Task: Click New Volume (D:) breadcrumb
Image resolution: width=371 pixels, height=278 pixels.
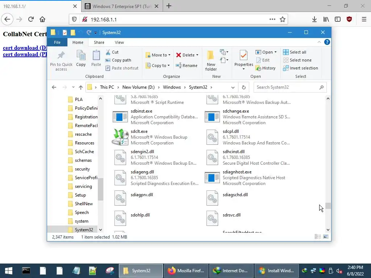Action: [x=138, y=87]
